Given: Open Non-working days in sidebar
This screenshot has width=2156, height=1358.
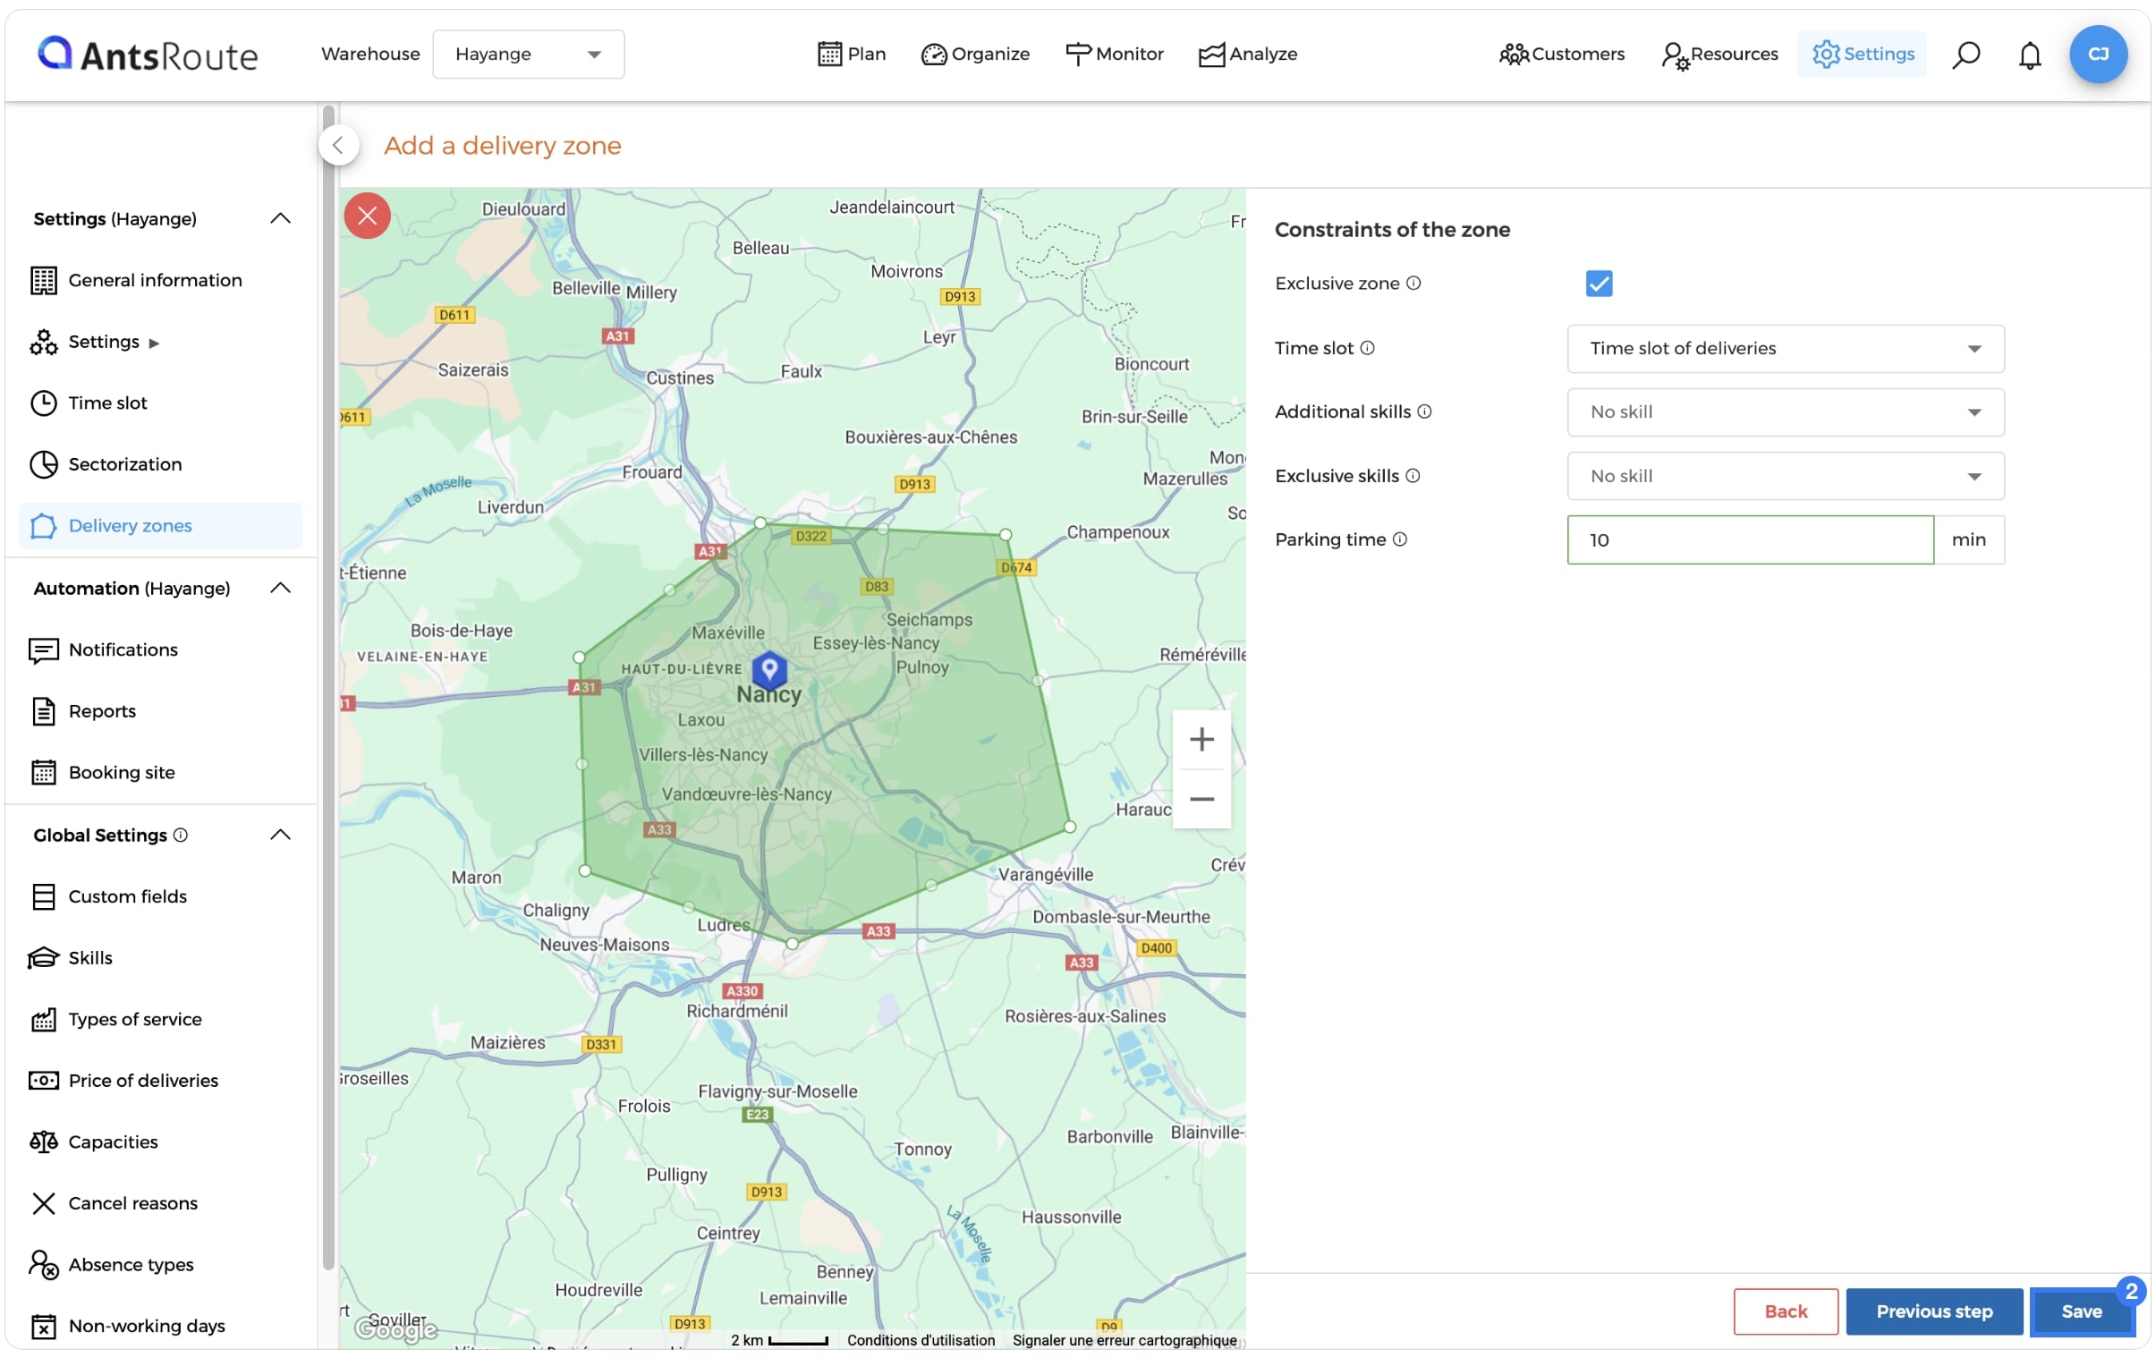Looking at the screenshot, I should coord(160,1327).
